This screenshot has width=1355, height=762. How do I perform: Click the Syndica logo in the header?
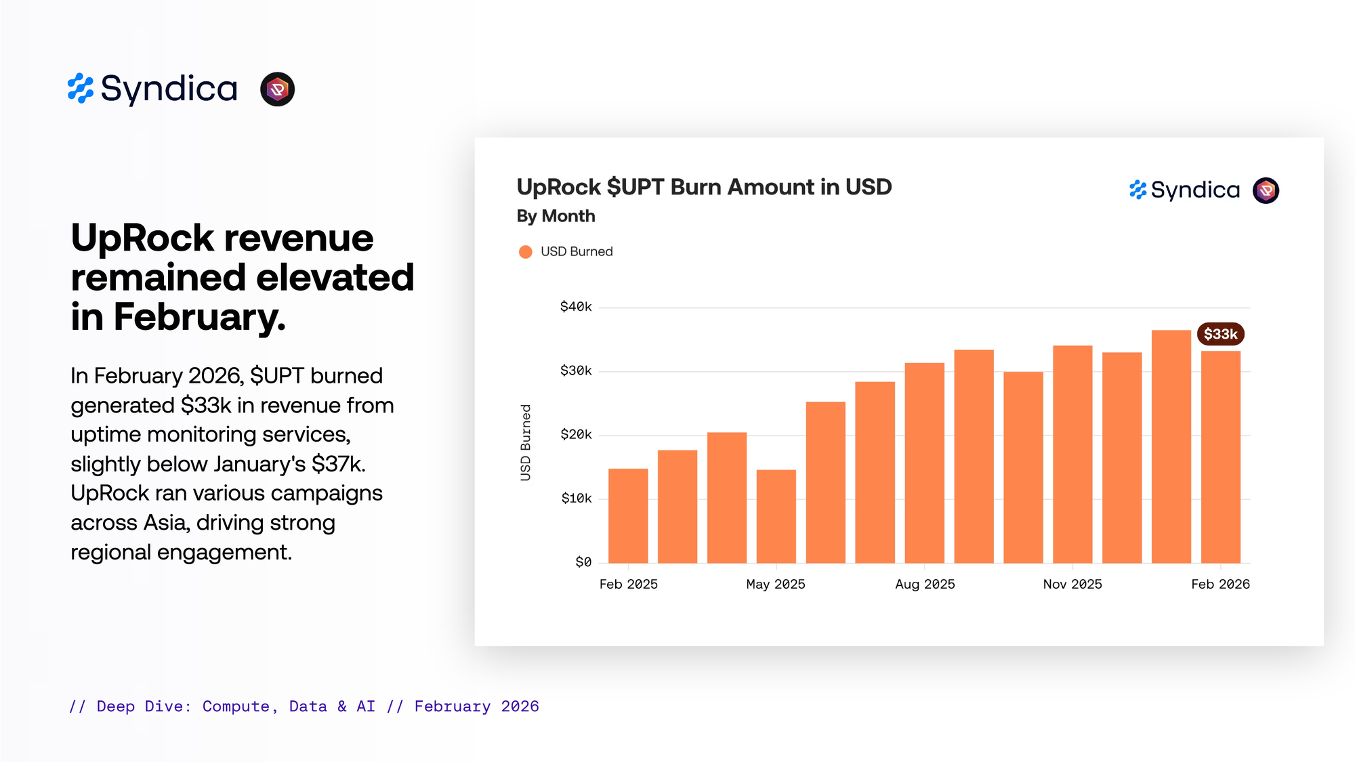[153, 89]
